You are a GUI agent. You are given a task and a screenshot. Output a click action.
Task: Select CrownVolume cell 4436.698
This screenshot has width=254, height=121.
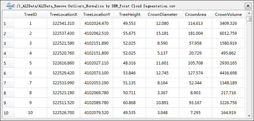(x=228, y=73)
